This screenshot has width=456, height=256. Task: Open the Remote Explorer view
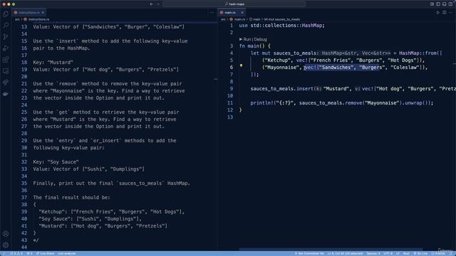coord(6,71)
